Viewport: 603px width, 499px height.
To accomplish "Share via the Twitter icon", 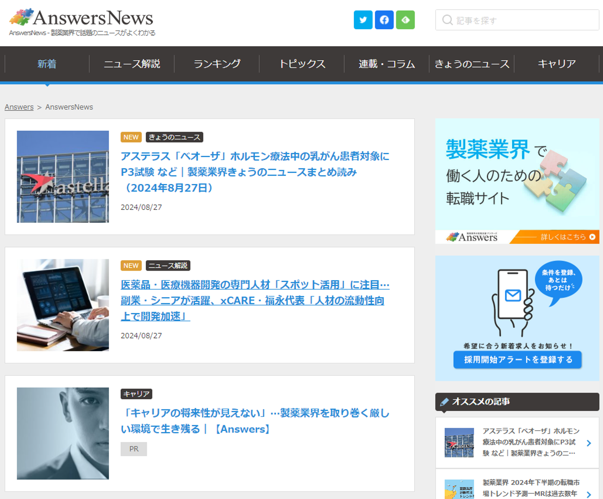I will (x=363, y=20).
